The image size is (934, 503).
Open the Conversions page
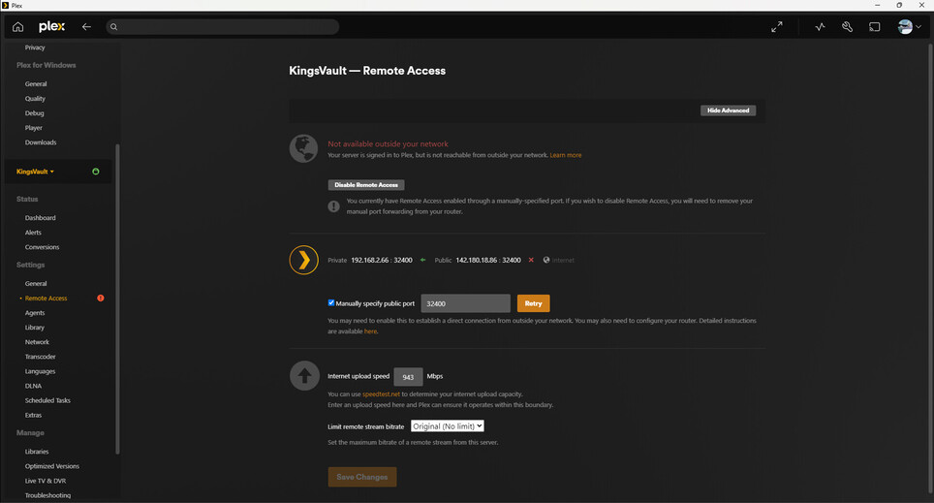click(x=42, y=247)
